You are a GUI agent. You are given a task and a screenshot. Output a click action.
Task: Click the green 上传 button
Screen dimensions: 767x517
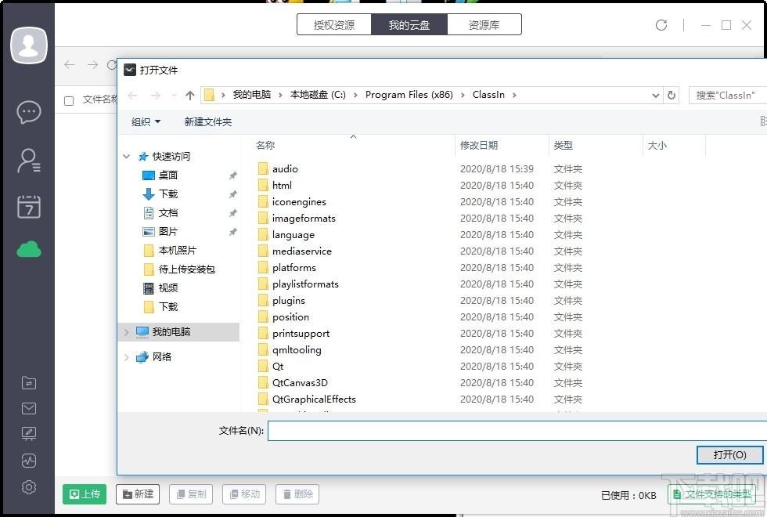click(85, 494)
